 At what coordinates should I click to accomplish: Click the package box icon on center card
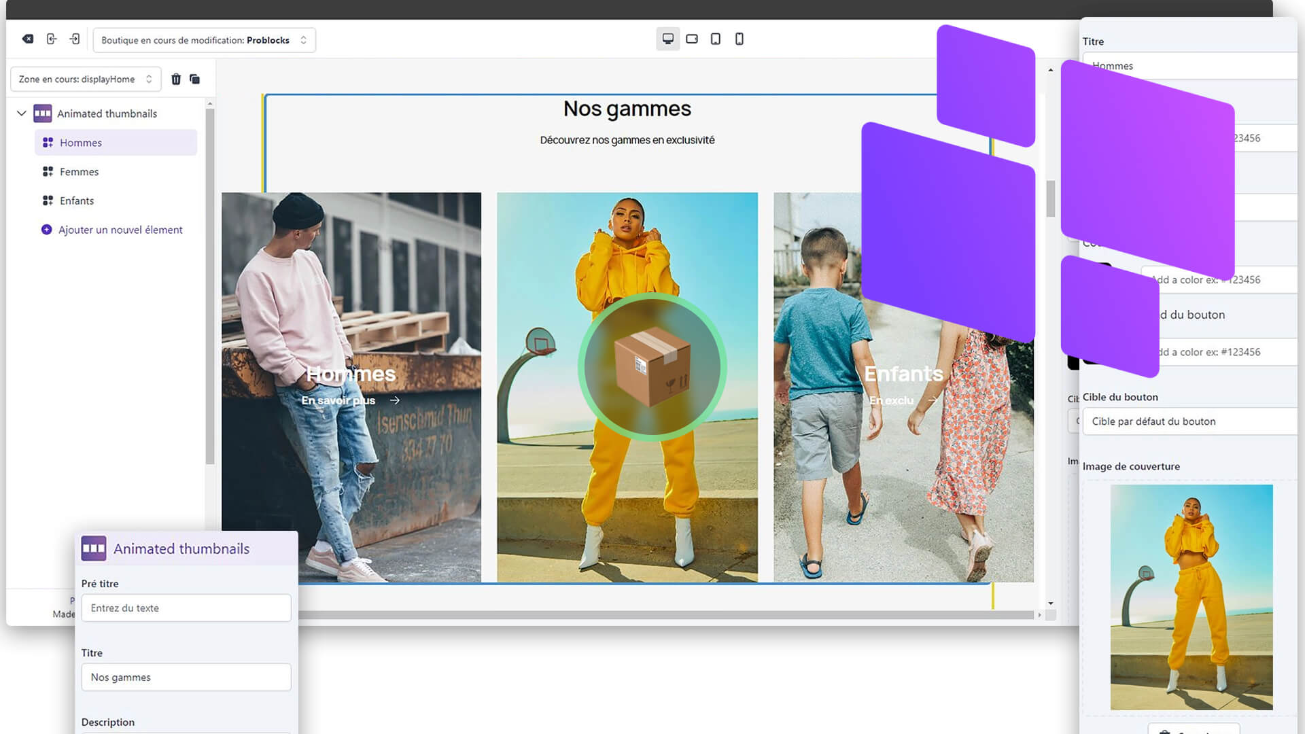coord(652,367)
